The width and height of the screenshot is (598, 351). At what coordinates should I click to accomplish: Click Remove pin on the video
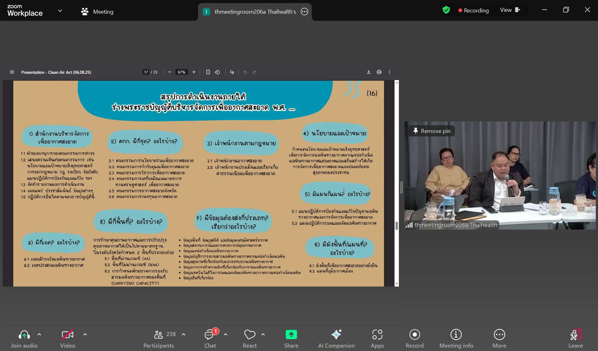[x=432, y=131]
